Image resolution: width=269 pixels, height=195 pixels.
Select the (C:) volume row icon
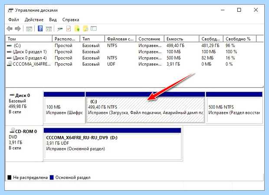click(9, 46)
